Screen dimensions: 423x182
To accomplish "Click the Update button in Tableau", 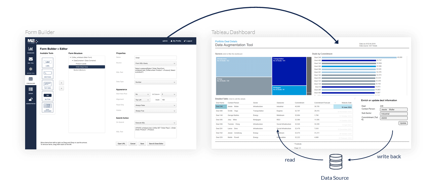I will point(403,123).
